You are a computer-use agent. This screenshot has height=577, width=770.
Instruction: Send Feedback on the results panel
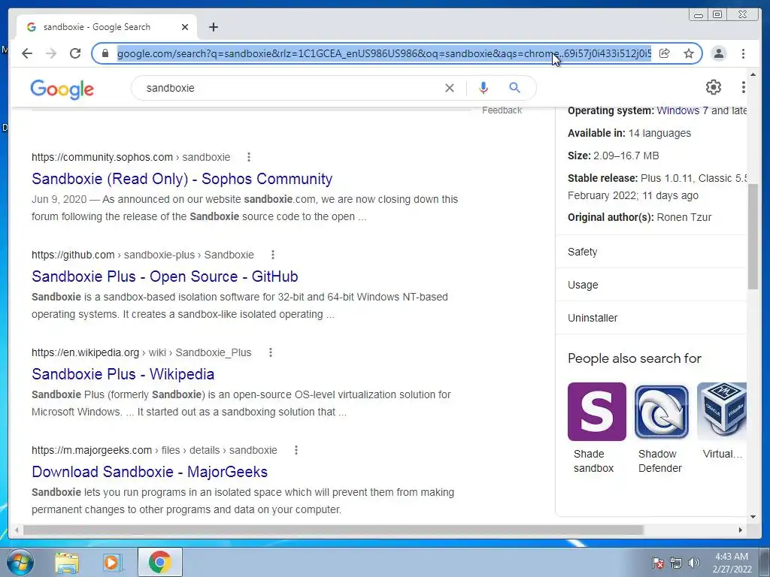[502, 110]
